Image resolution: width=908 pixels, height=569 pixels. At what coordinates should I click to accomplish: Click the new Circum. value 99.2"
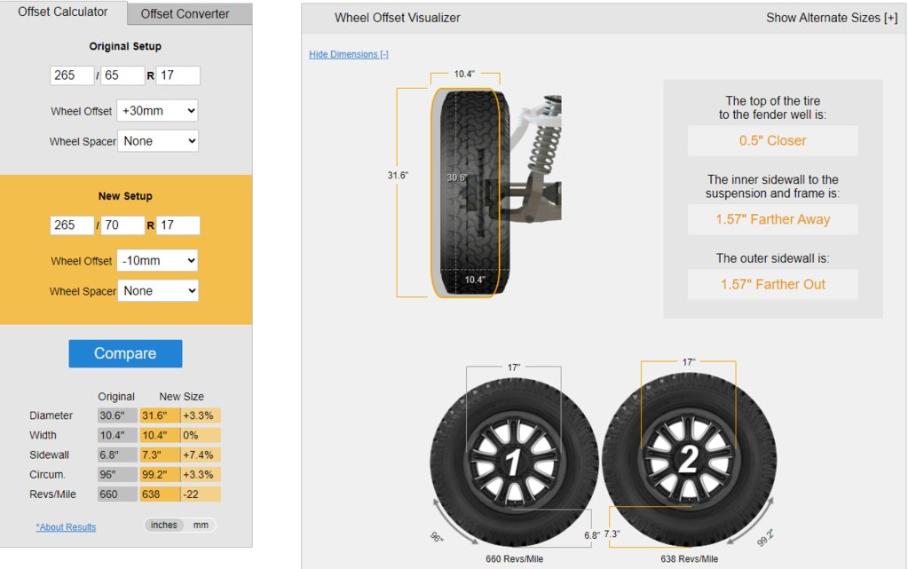click(160, 475)
